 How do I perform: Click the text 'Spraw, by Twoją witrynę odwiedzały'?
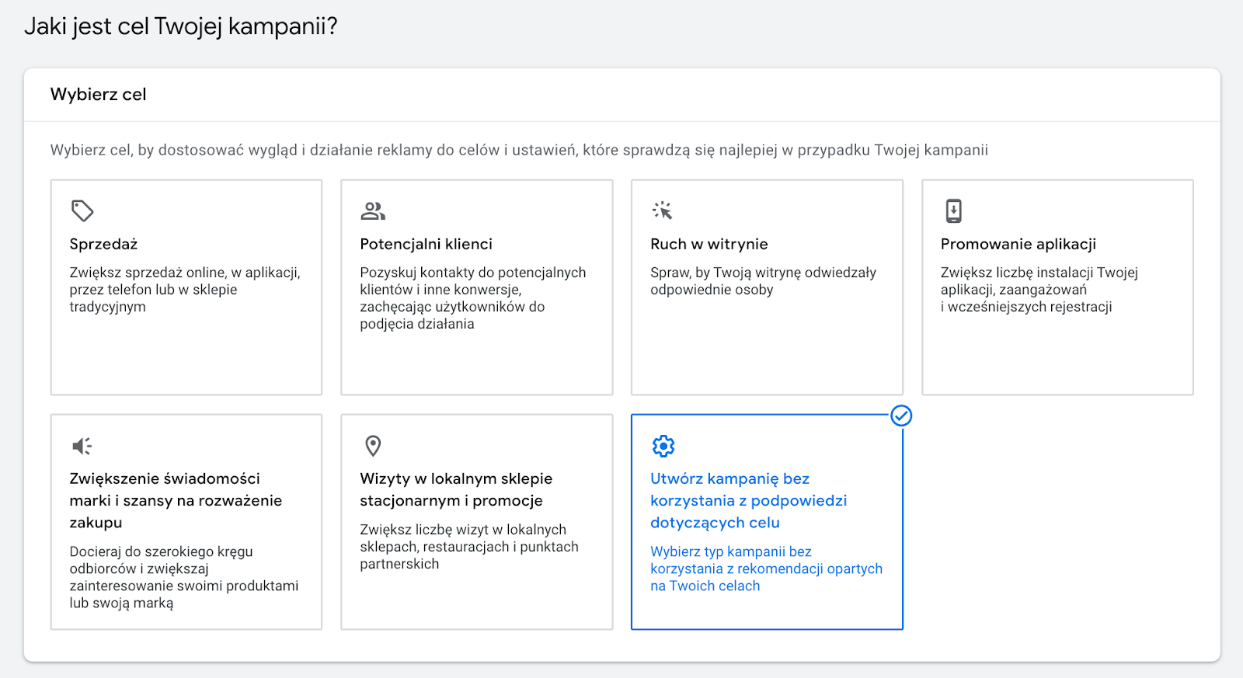763,281
